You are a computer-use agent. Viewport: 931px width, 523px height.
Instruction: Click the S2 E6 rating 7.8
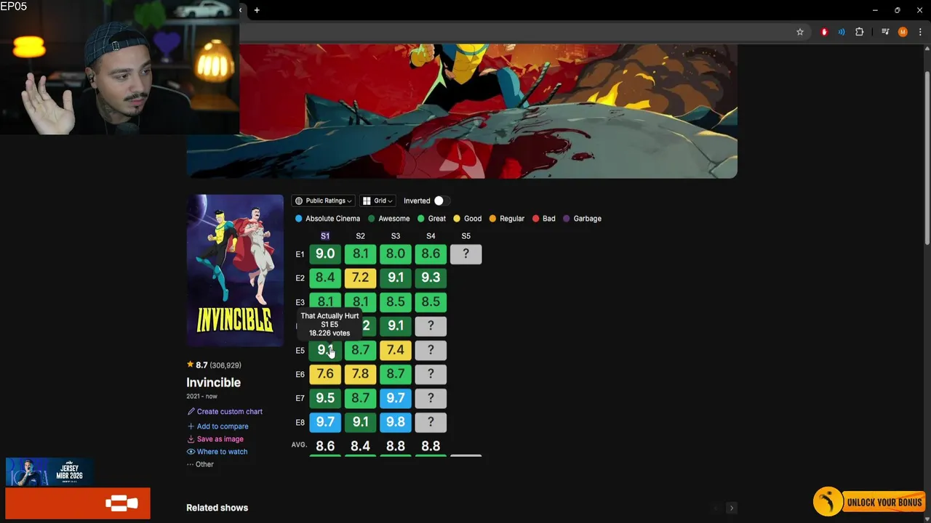(360, 374)
